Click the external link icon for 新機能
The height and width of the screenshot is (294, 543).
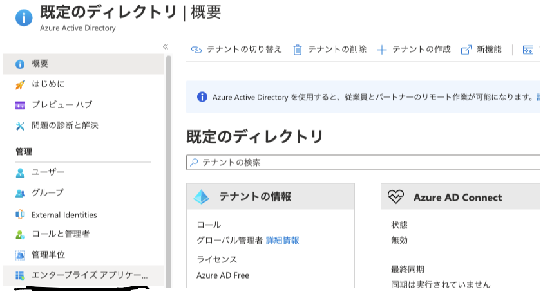click(x=466, y=50)
